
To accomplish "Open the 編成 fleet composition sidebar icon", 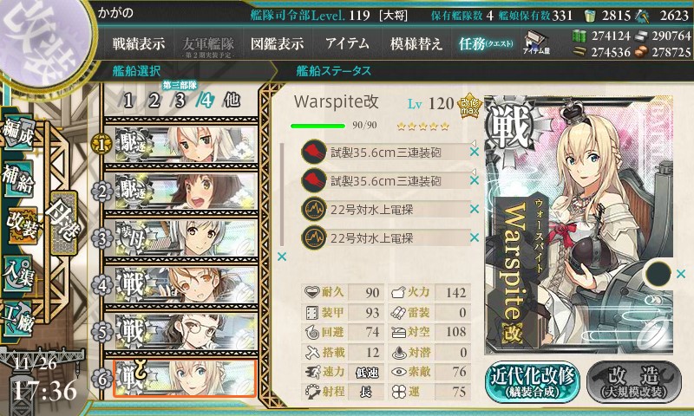I will click(x=18, y=133).
